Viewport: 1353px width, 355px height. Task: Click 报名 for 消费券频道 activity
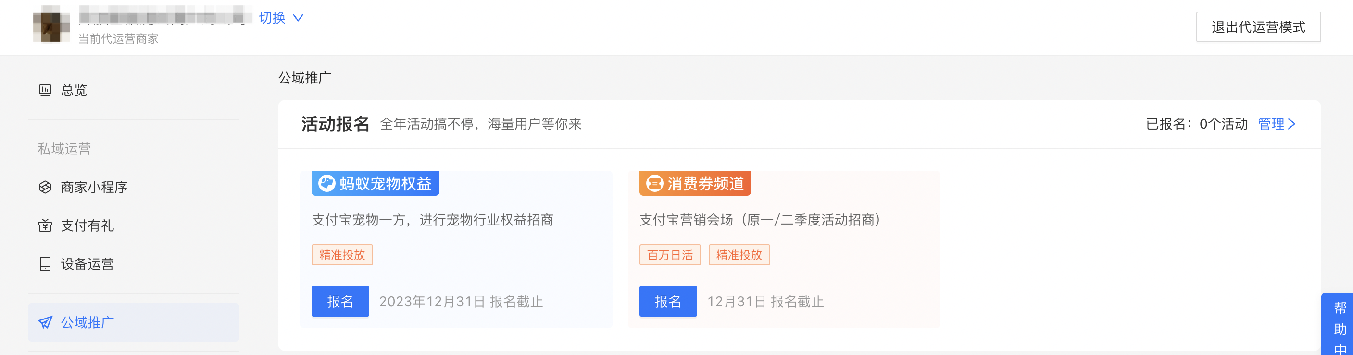point(668,302)
